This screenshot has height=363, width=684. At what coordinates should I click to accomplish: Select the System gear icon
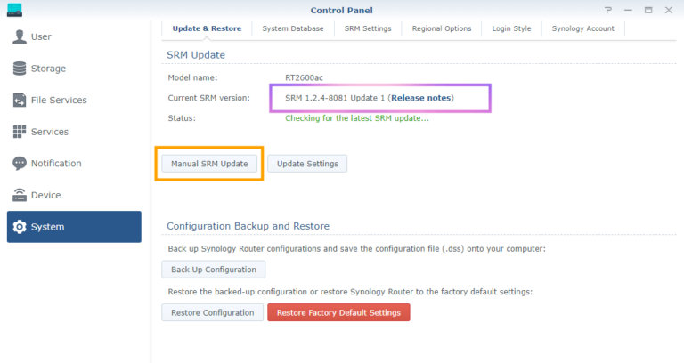tap(20, 227)
